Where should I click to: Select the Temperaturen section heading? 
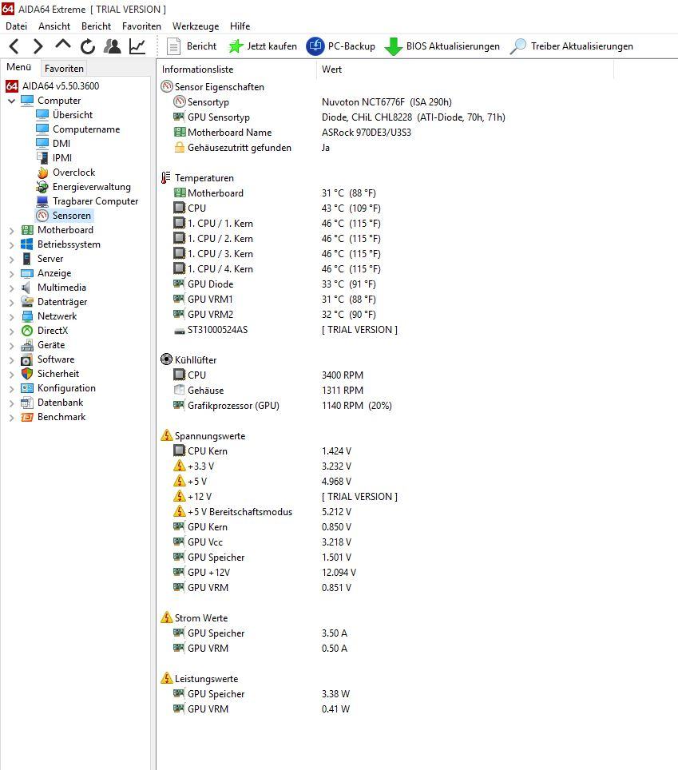[x=197, y=178]
